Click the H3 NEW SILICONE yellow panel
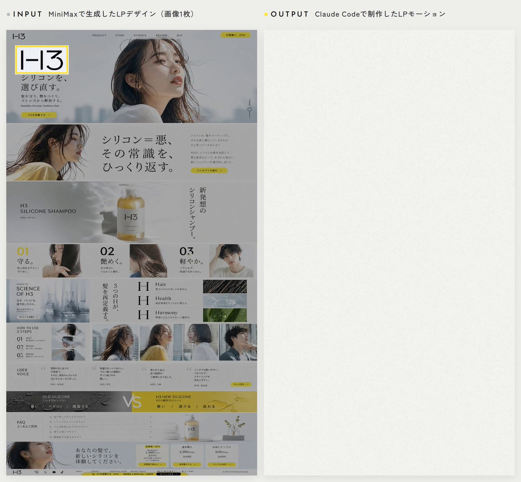 pyautogui.click(x=195, y=402)
